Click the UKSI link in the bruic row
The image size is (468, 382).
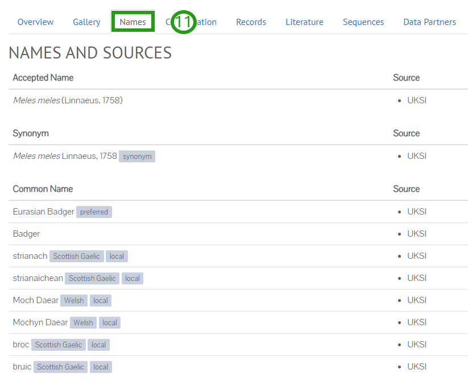coord(417,366)
